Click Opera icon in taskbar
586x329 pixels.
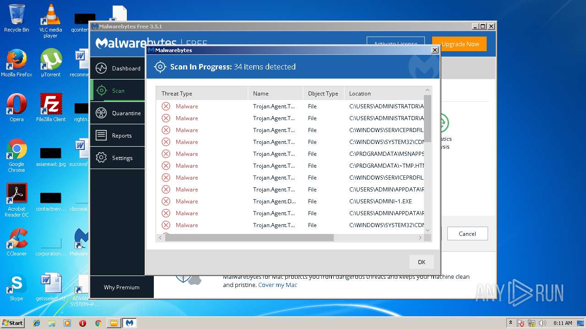(x=82, y=323)
